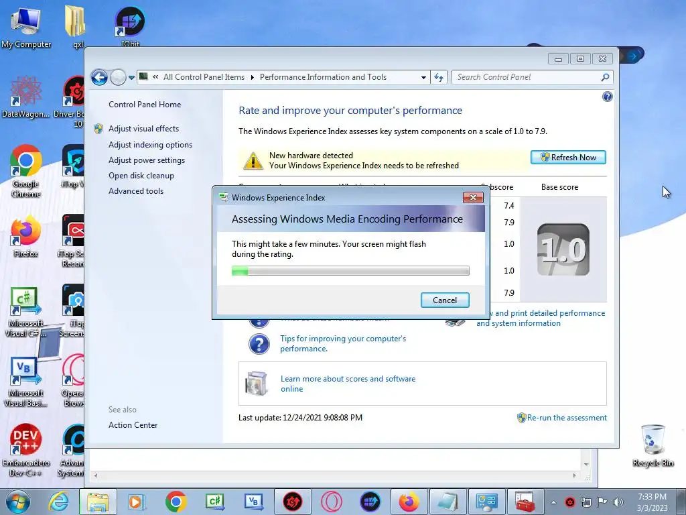
Task: Launch the Embarcadero Dev-C++ desktop shortcut
Action: (26, 450)
